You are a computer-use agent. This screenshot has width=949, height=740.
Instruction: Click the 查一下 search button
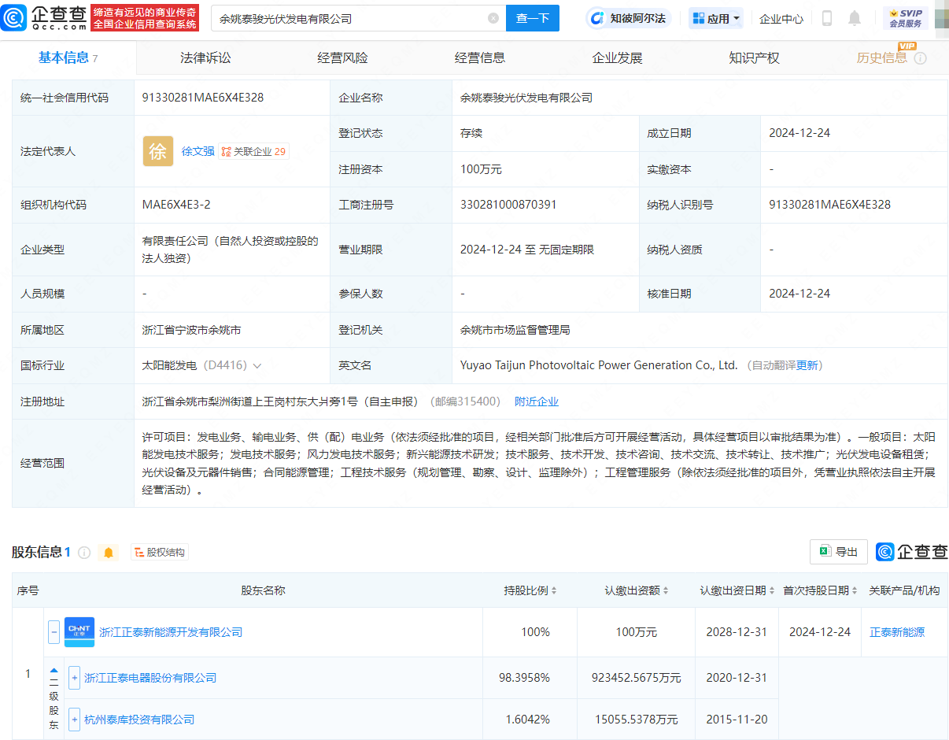coord(533,17)
